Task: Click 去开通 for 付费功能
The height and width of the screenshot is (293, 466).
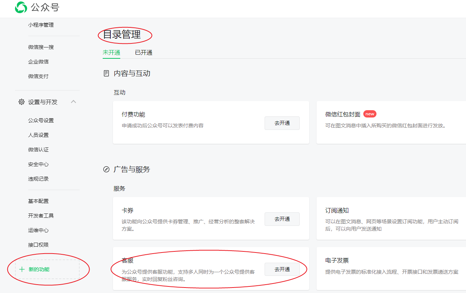Action: [x=282, y=123]
